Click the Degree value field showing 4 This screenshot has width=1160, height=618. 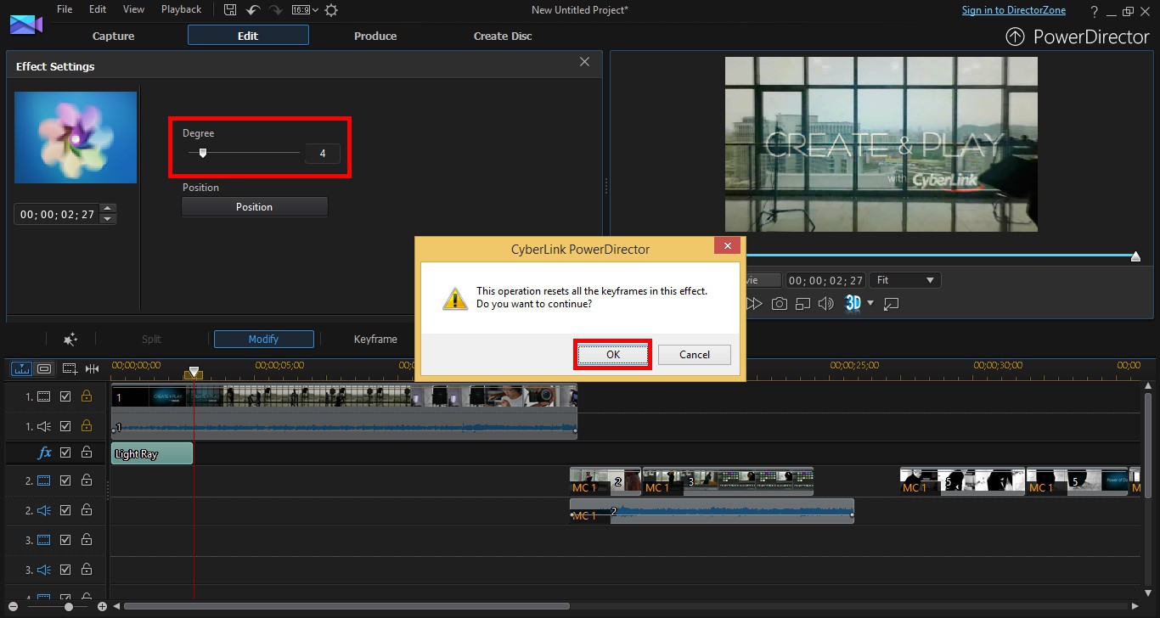(323, 154)
